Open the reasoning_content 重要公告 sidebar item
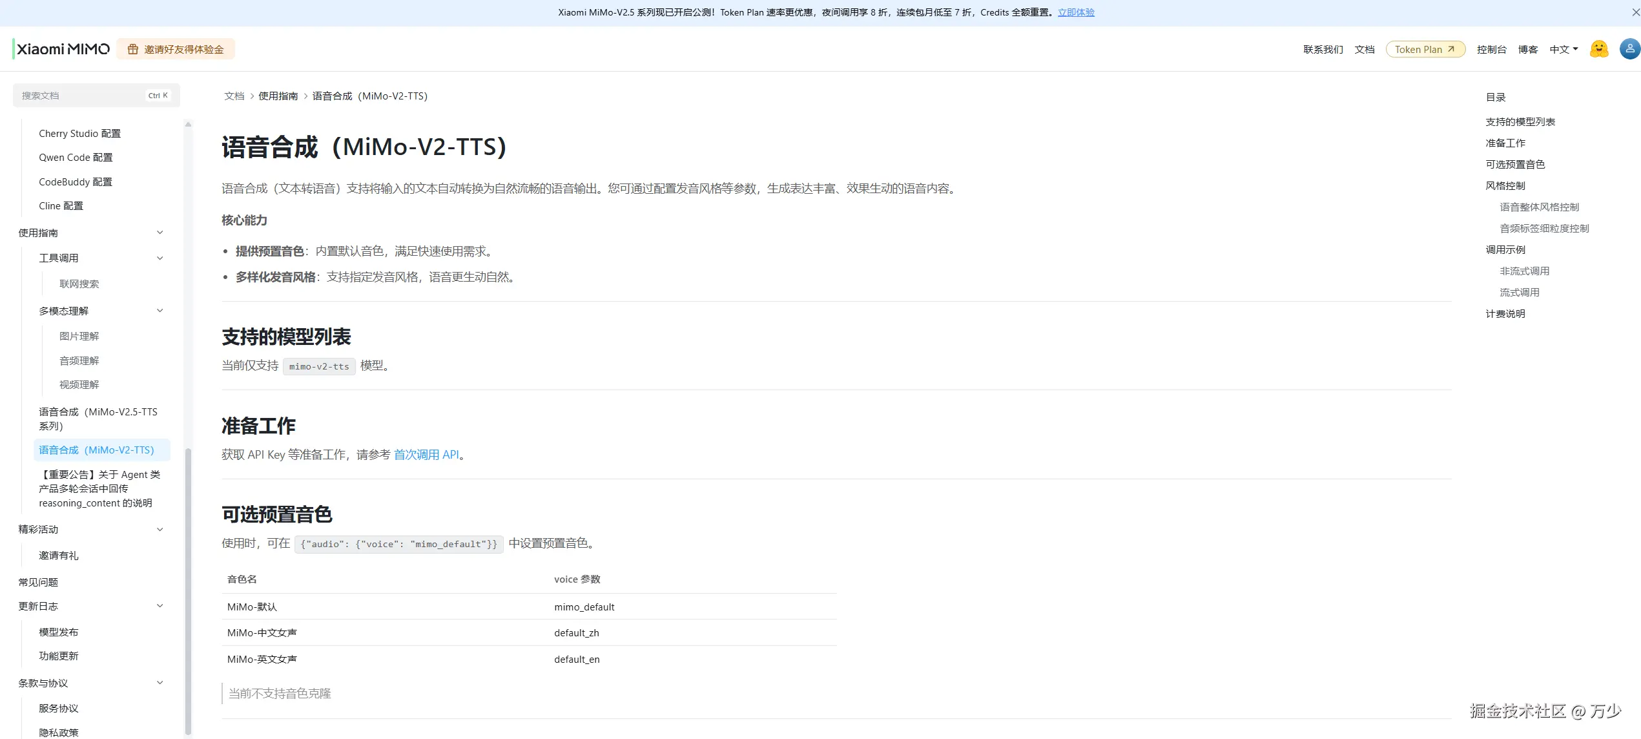This screenshot has width=1641, height=739. (99, 489)
